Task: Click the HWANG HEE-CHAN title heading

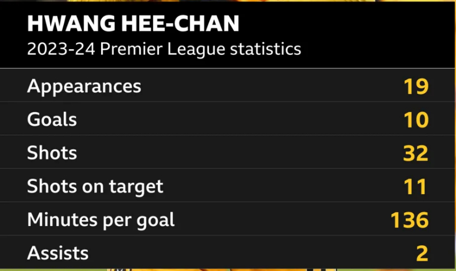Action: 133,24
